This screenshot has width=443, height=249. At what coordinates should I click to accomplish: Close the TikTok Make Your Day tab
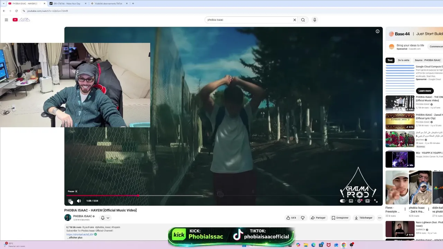85,3
